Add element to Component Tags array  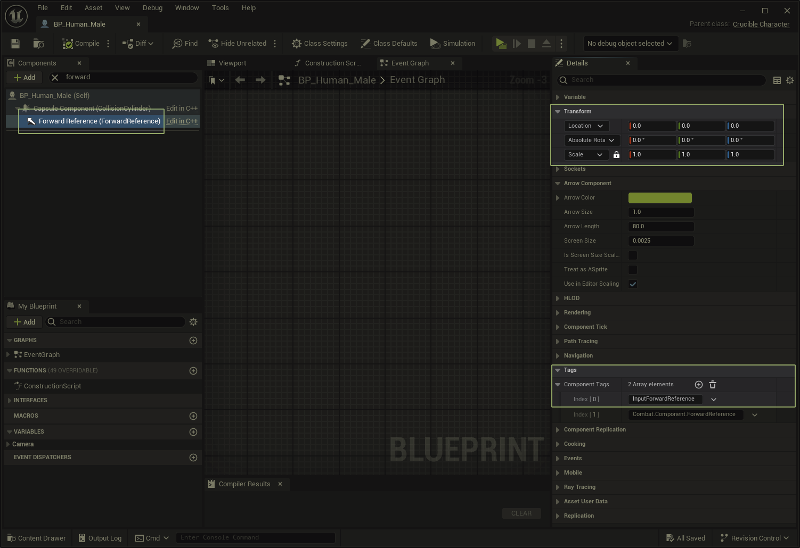[x=699, y=385]
